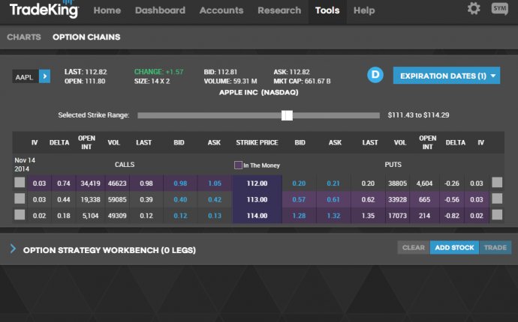Click the SYM chat bubble icon

pos(499,9)
